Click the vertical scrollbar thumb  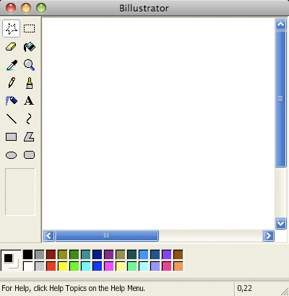click(280, 99)
